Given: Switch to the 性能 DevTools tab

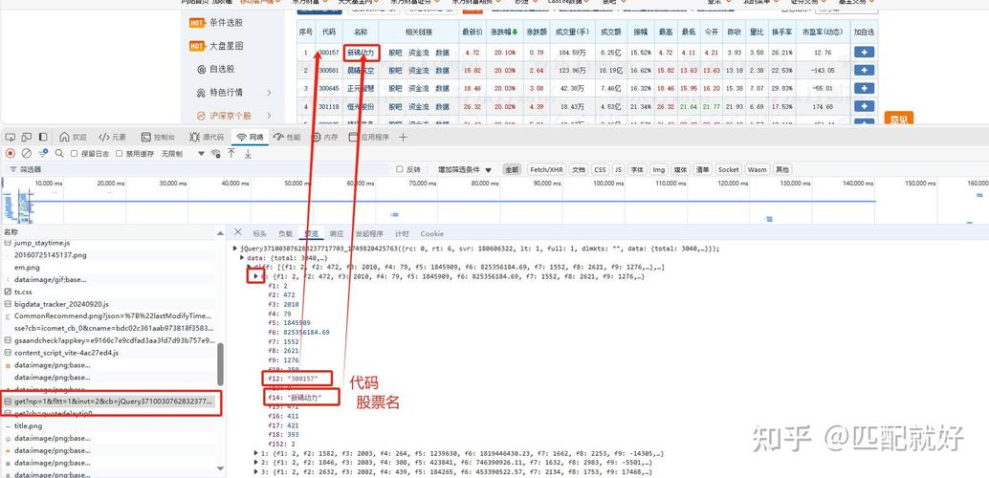Looking at the screenshot, I should pos(287,137).
